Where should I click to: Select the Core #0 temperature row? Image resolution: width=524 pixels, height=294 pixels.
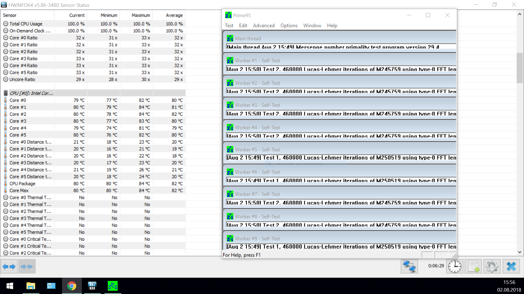coord(93,100)
